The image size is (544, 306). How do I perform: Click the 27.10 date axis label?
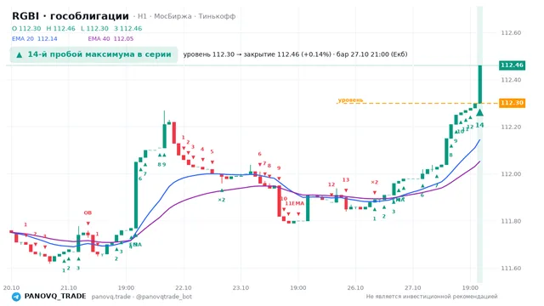tap(413, 288)
